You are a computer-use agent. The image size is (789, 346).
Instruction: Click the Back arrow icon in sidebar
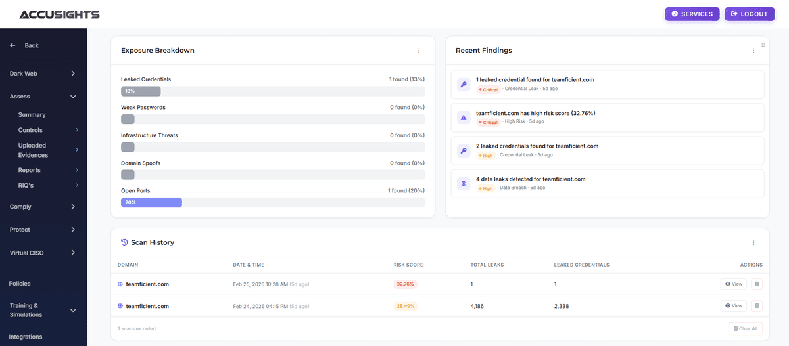(x=12, y=45)
